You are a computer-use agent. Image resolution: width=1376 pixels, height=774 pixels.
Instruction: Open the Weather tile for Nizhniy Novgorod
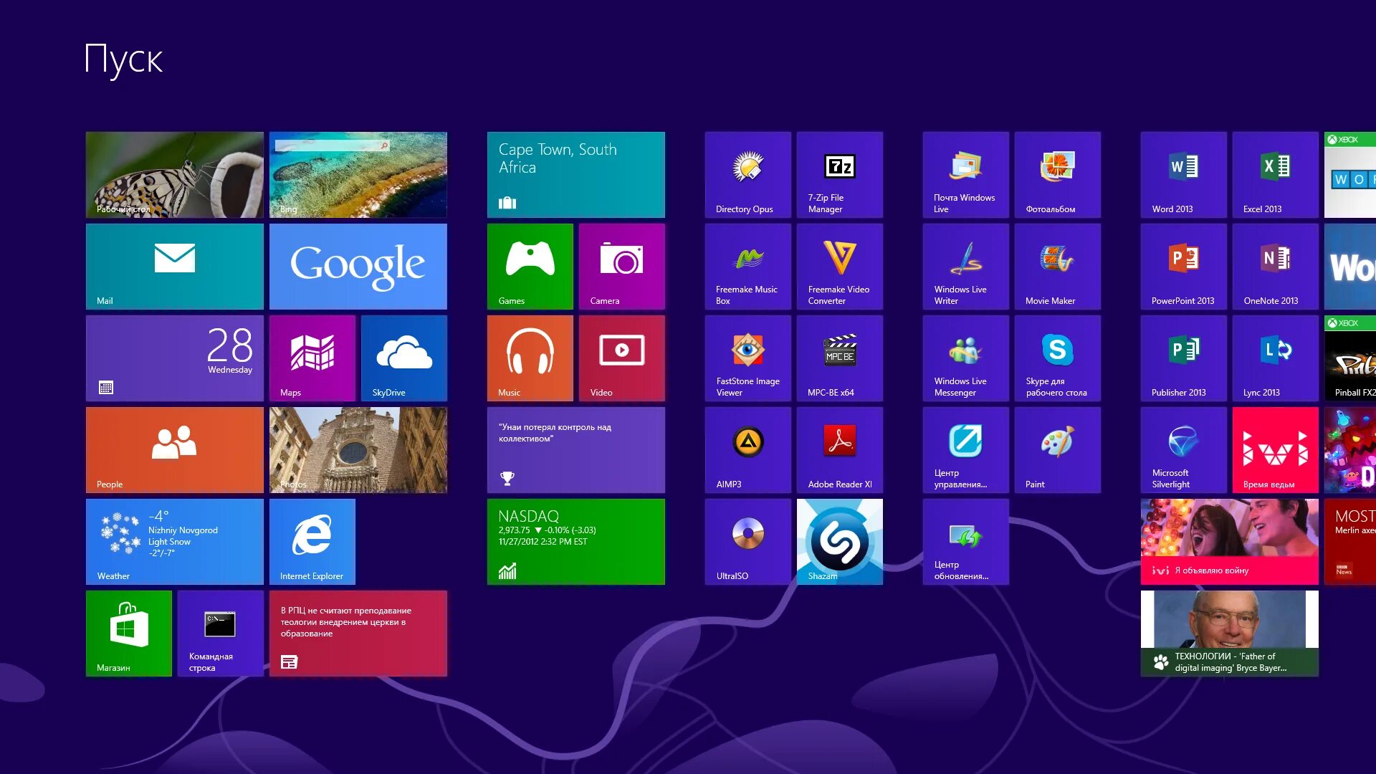point(174,542)
